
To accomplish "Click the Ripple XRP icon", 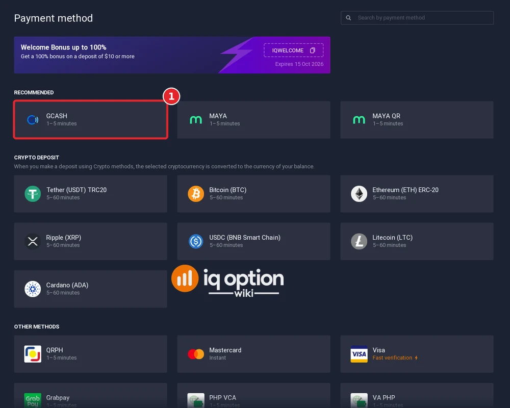I will 33,241.
